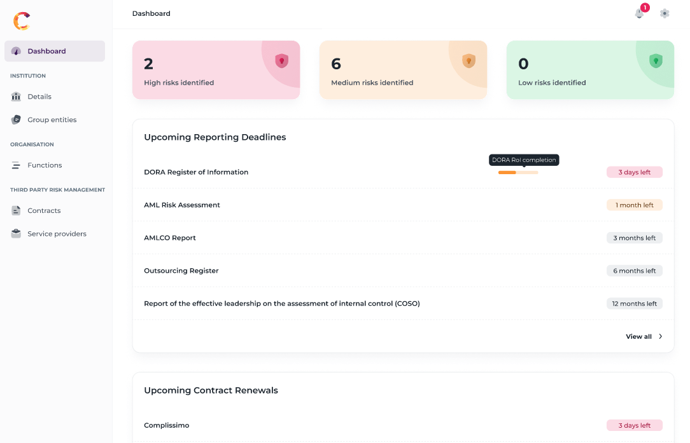Click the orange medium risk shield icon
The height and width of the screenshot is (443, 690).
[468, 61]
